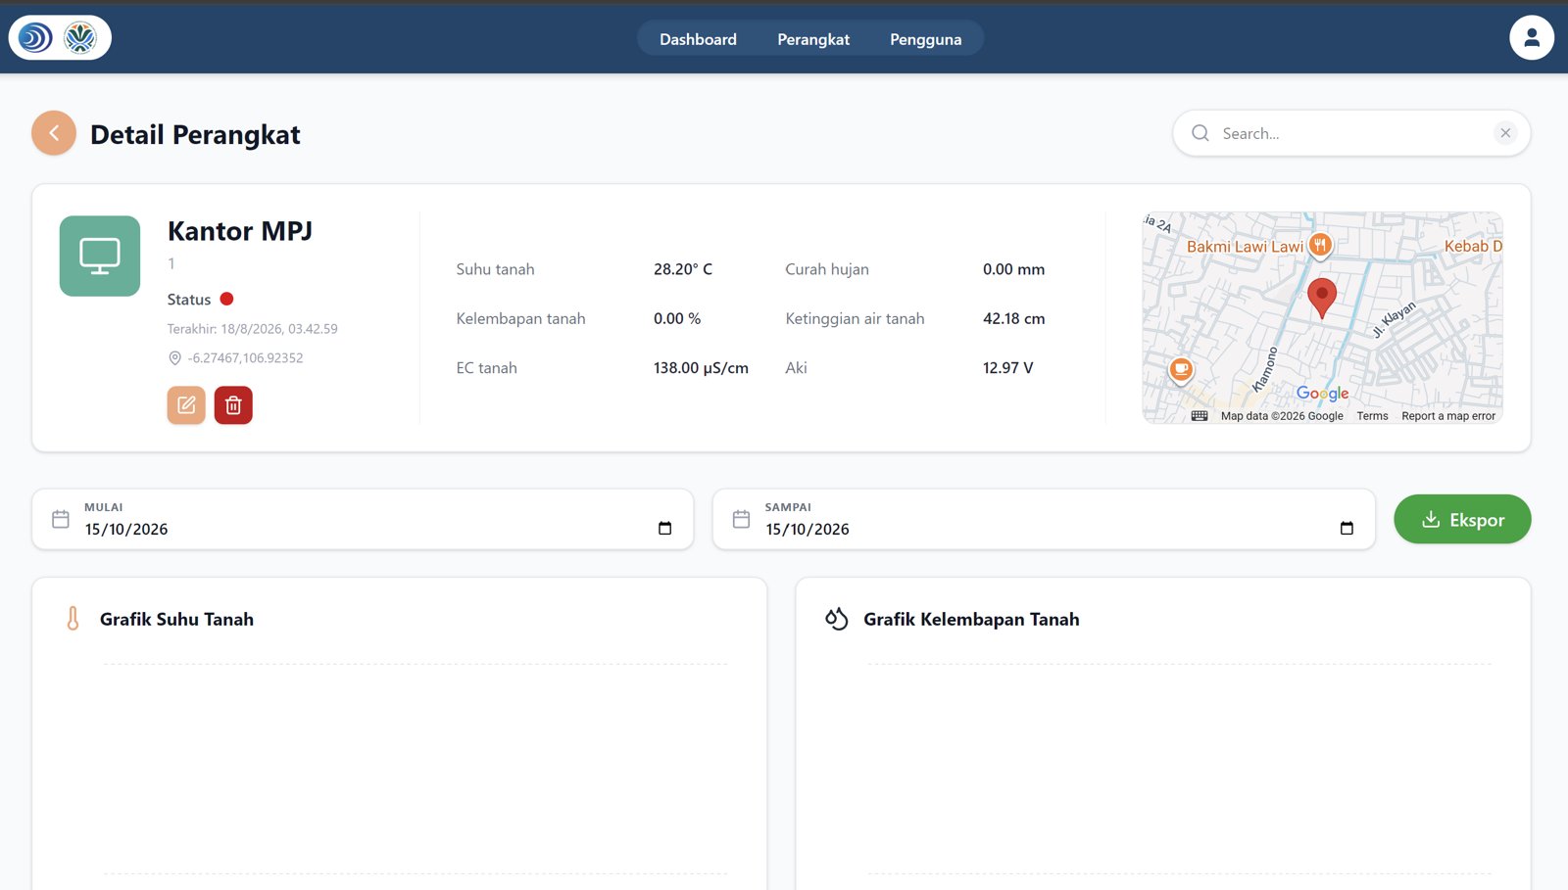Click the Aki value 12.97 V

pos(1007,368)
